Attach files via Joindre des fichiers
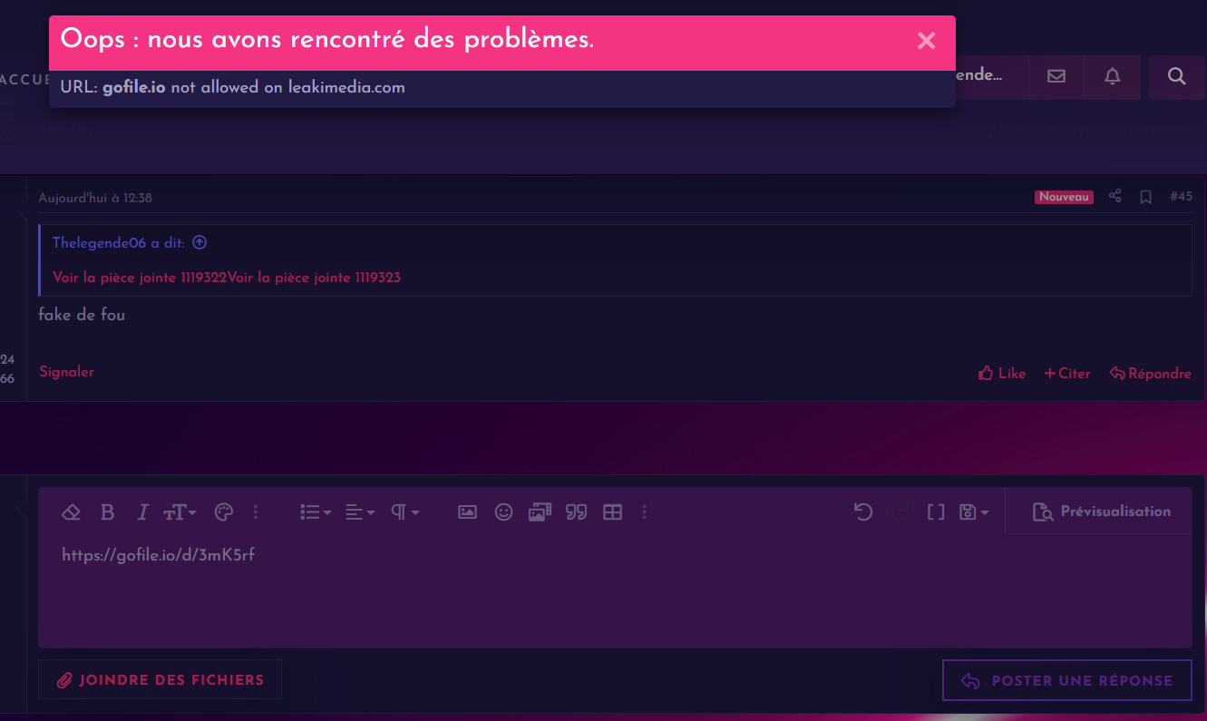The height and width of the screenshot is (721, 1207). [160, 679]
